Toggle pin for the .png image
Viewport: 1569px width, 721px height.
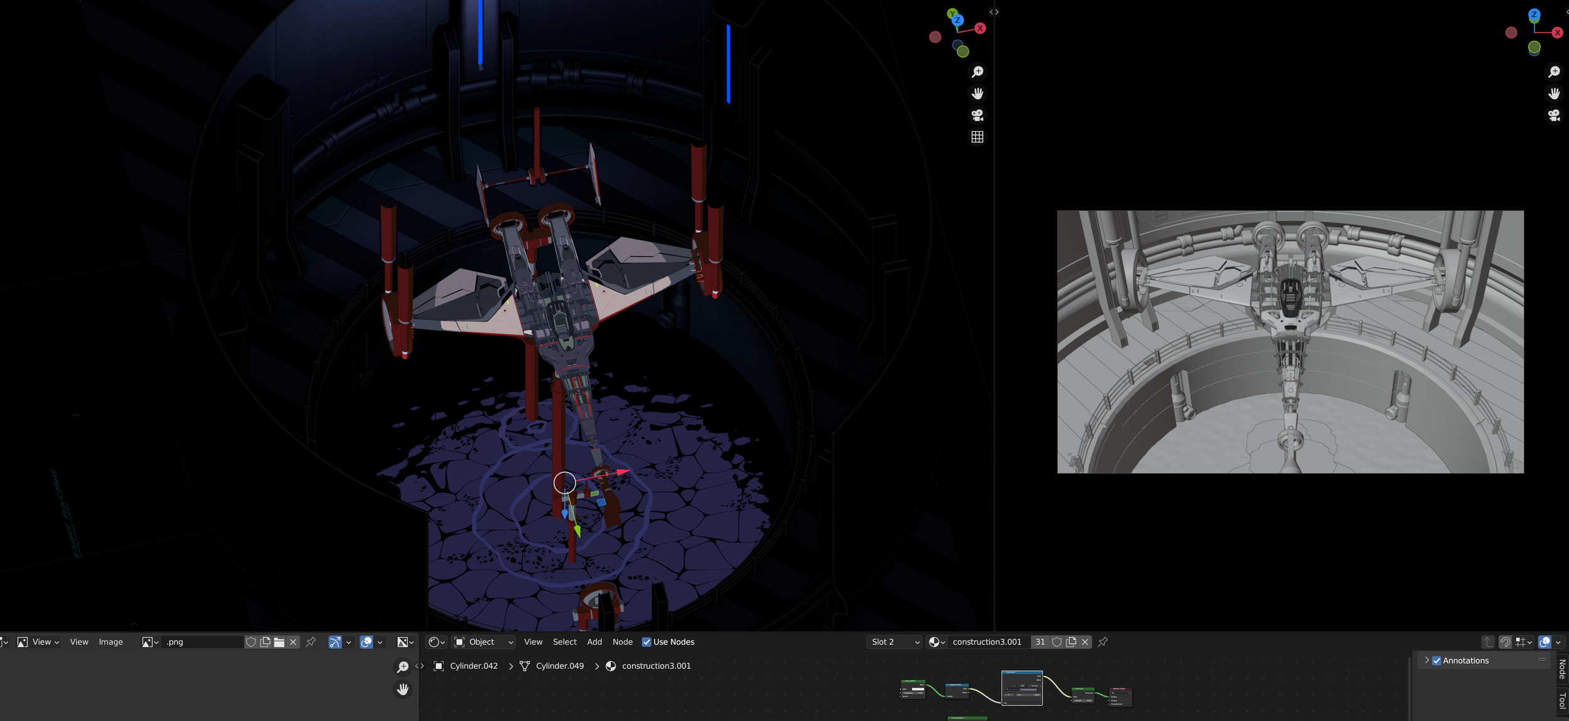pos(311,642)
